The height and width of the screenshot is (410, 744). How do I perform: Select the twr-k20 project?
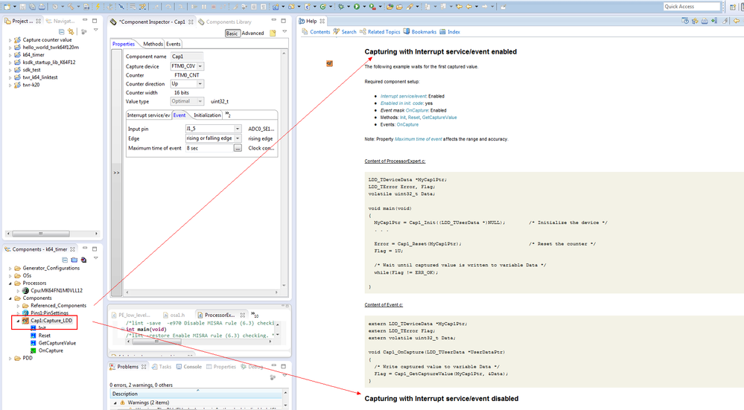click(31, 85)
